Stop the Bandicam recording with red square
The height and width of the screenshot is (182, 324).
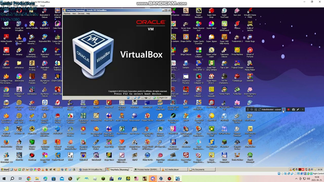pos(288,109)
